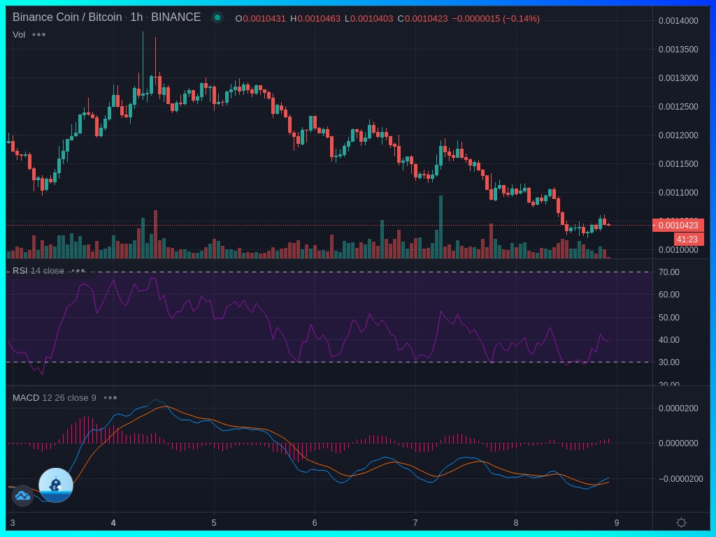Click the BINANCE exchange label
This screenshot has height=537, width=716.
point(176,17)
